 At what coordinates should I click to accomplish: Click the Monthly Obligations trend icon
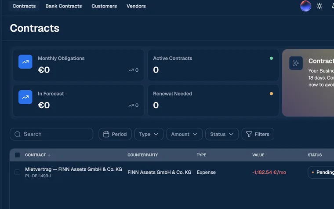25,62
